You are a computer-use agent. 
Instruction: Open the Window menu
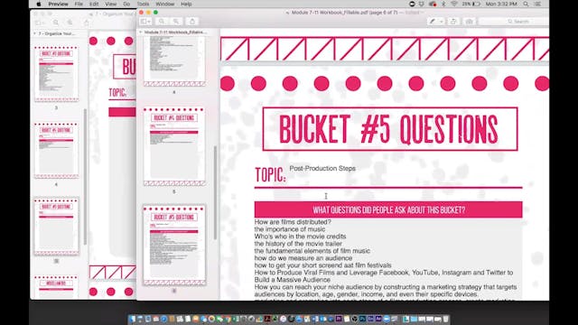(x=164, y=4)
